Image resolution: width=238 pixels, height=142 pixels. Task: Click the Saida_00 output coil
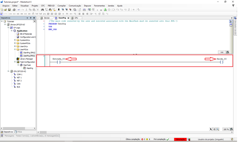point(221,62)
